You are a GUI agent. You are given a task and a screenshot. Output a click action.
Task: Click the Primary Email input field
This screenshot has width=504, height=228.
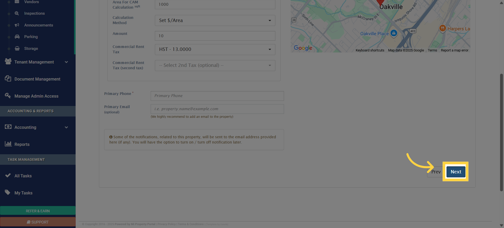(x=217, y=109)
